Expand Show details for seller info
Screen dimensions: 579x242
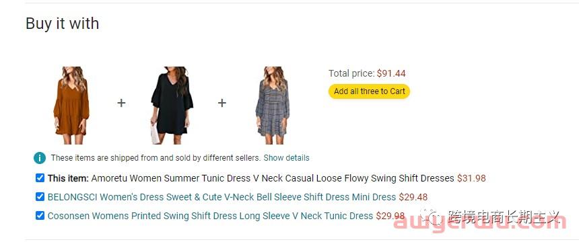coord(286,158)
